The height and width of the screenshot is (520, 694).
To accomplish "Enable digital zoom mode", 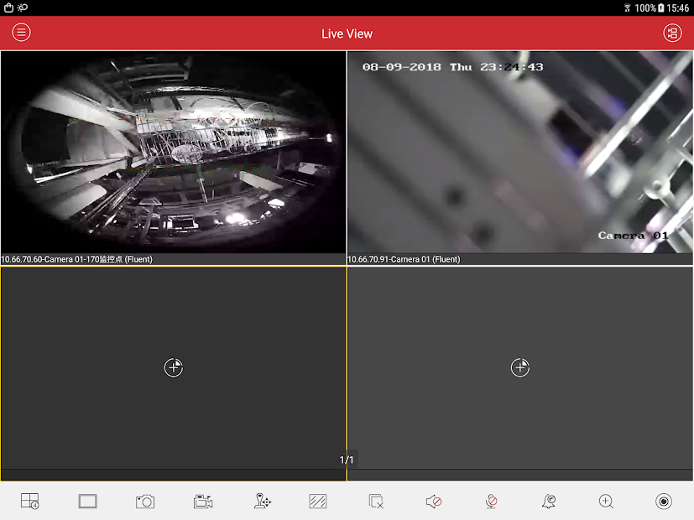I will pos(606,501).
